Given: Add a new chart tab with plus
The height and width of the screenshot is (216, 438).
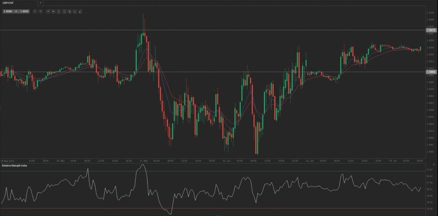Looking at the screenshot, I should [41, 3].
